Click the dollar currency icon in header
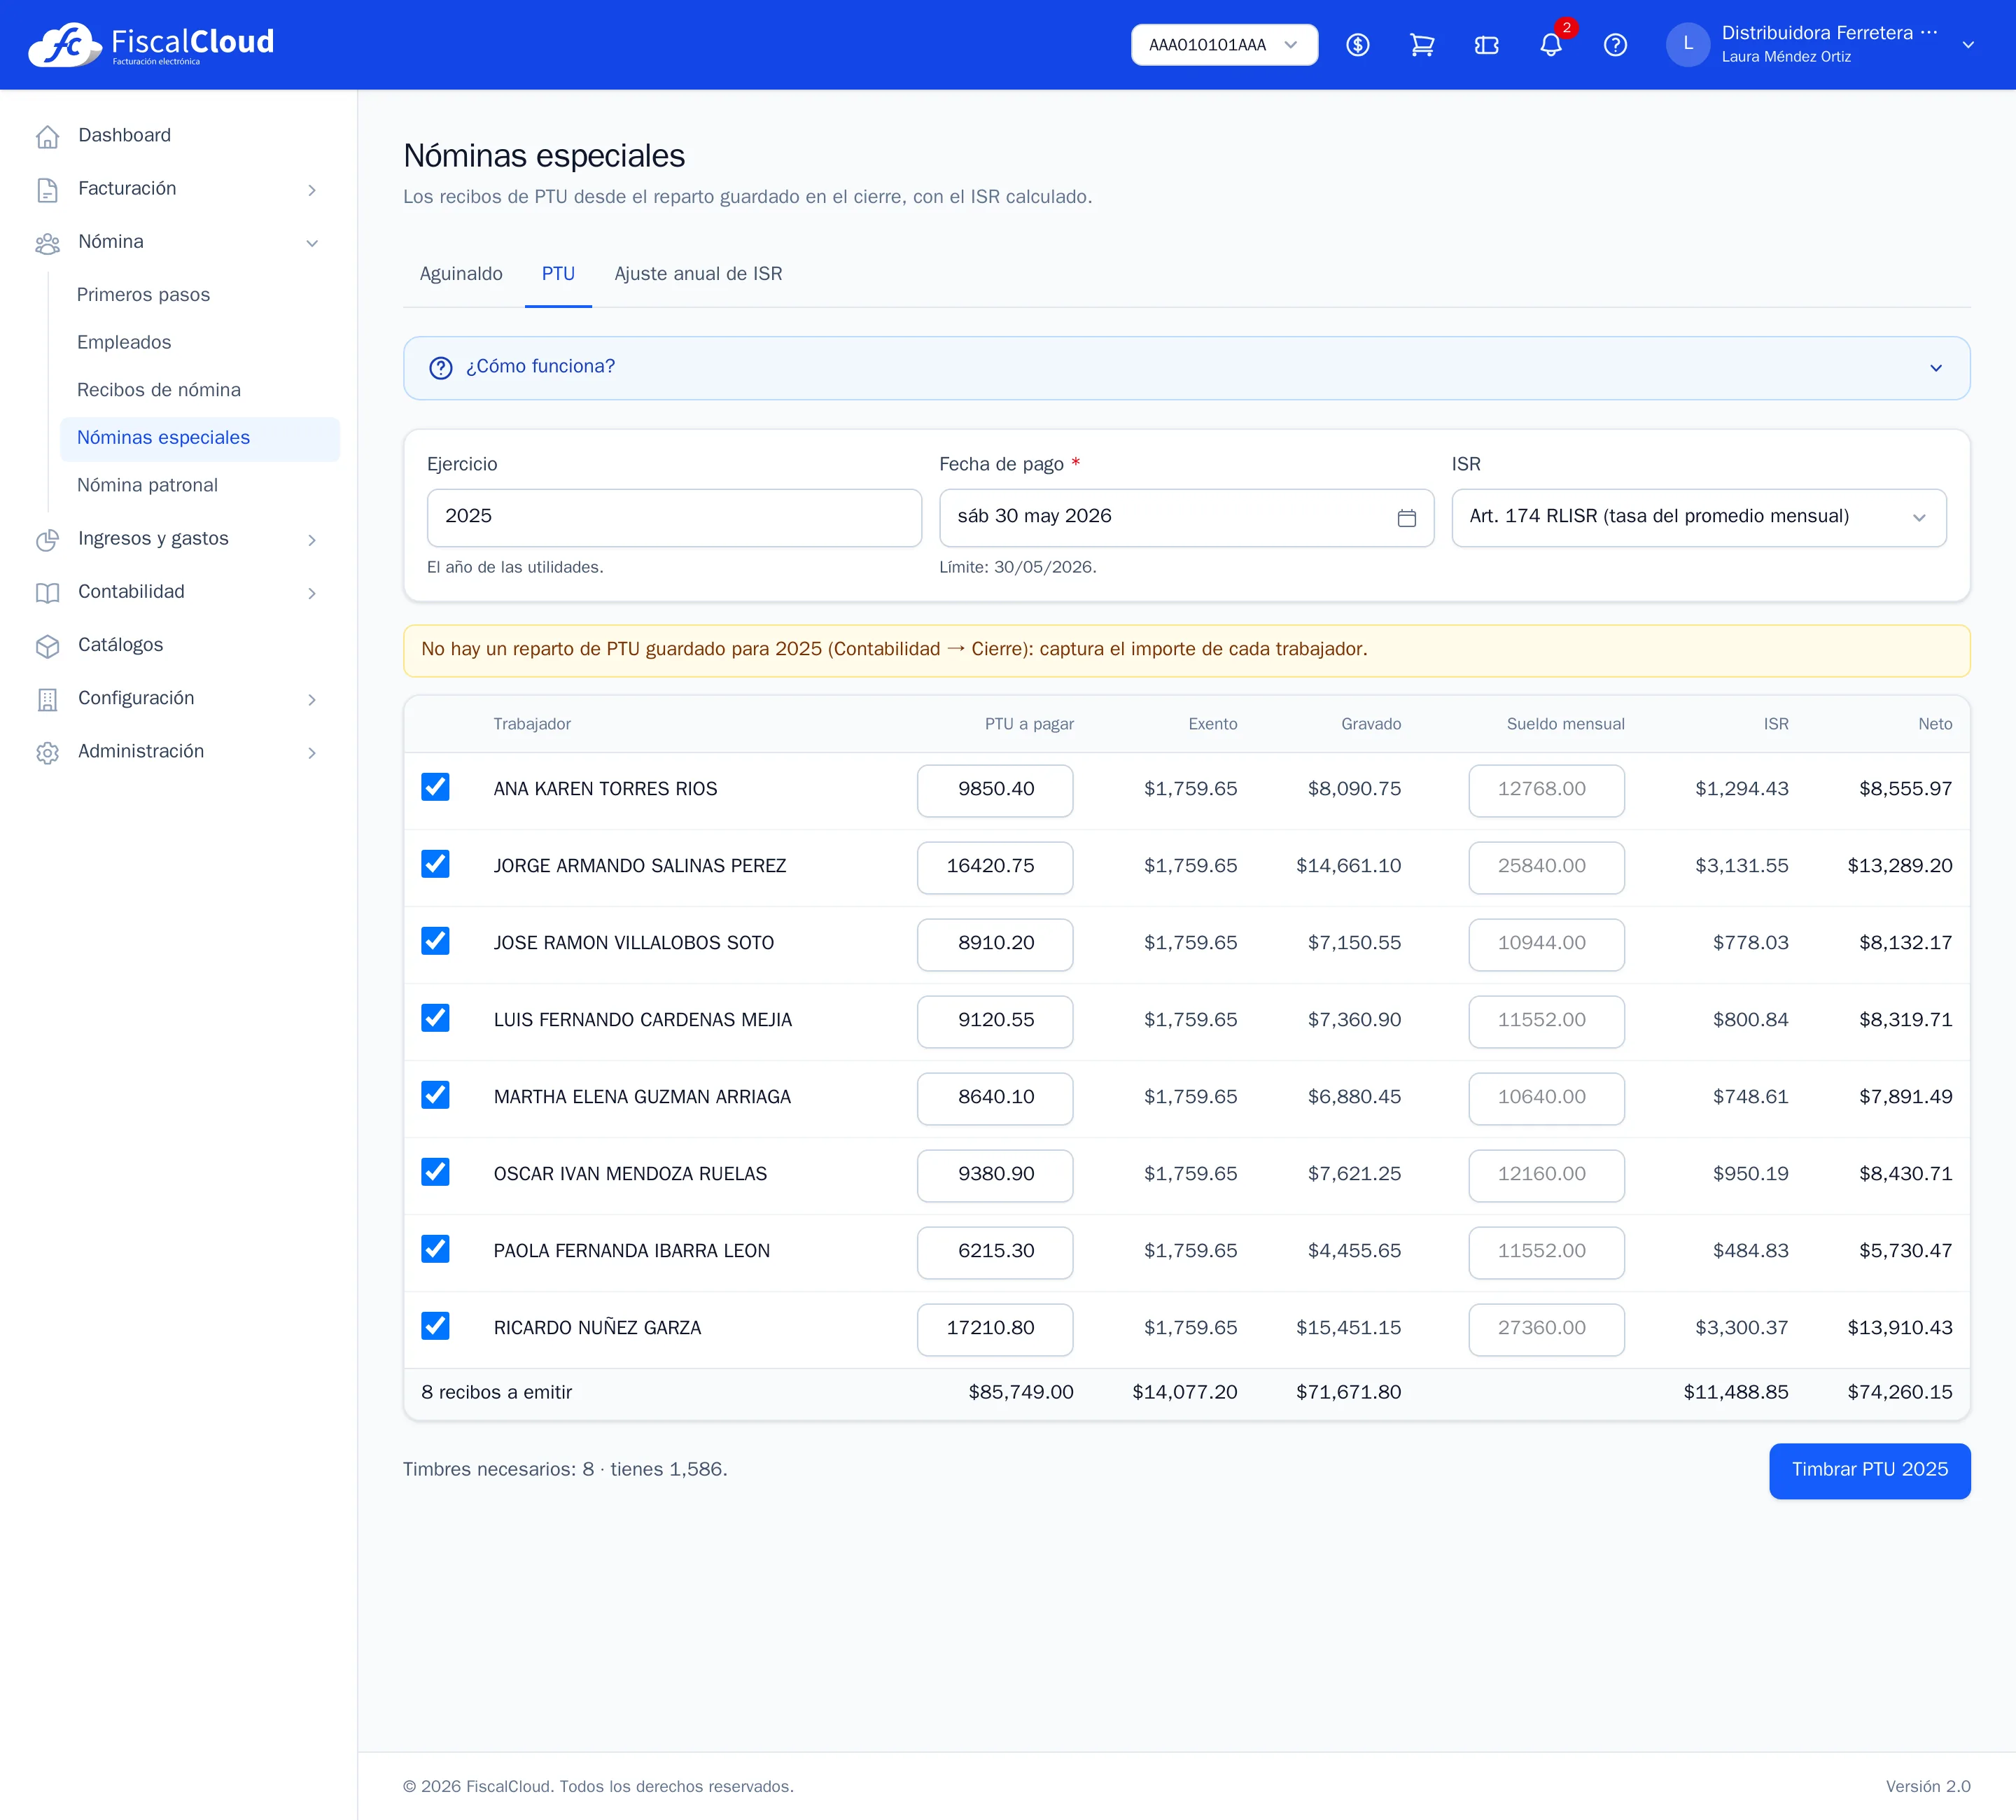The height and width of the screenshot is (1820, 2016). tap(1357, 45)
